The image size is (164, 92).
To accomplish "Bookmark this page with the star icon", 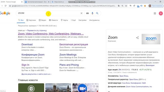I will pyautogui.click(x=126, y=6).
